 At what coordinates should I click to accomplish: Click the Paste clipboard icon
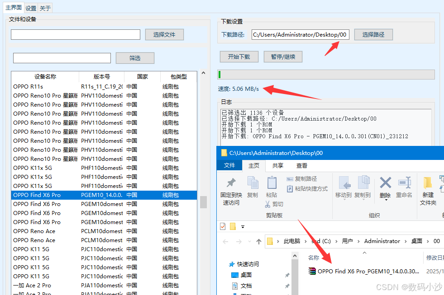(272, 183)
